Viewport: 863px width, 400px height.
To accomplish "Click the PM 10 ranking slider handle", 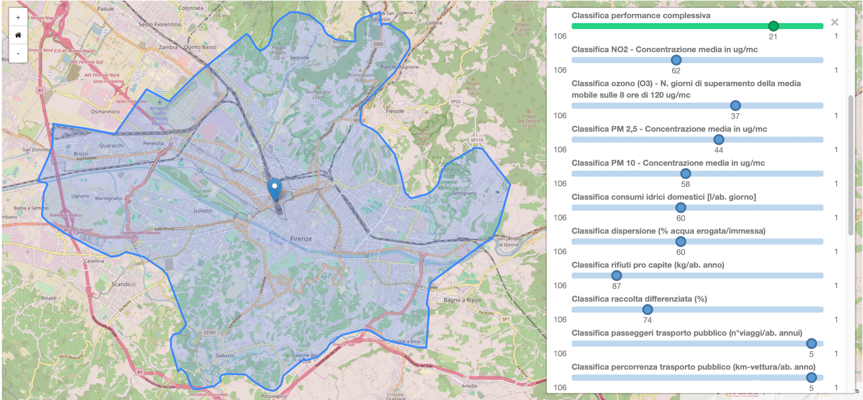I will [x=686, y=174].
